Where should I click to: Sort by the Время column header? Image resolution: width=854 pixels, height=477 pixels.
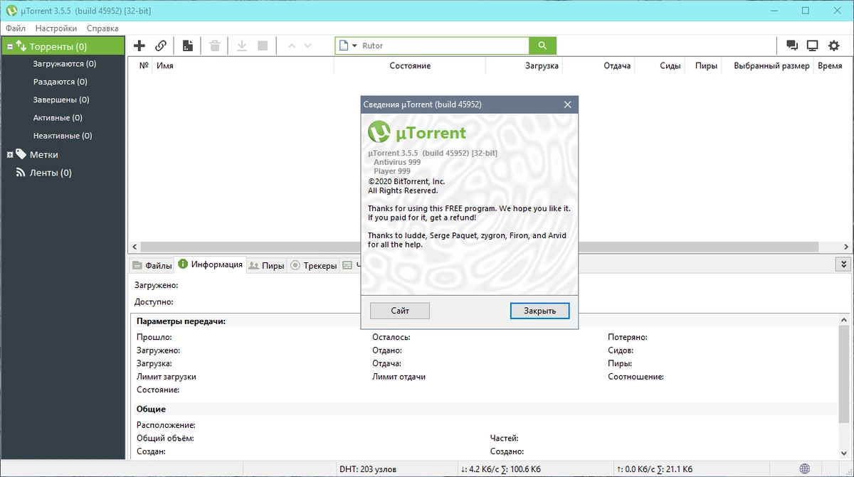[x=830, y=65]
